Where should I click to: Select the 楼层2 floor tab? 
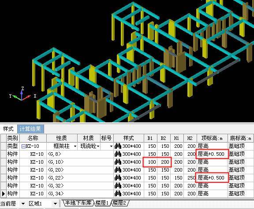(120, 203)
